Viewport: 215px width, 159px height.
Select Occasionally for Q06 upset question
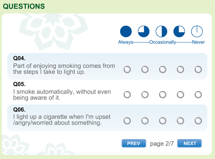pyautogui.click(x=163, y=121)
